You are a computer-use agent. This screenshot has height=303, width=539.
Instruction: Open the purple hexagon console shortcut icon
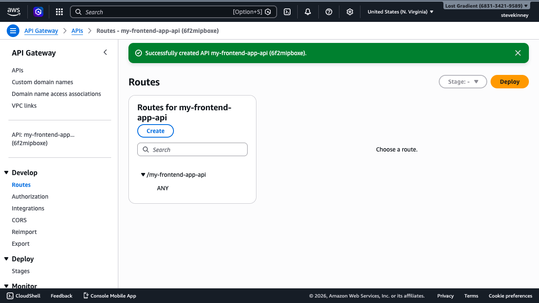[x=38, y=12]
